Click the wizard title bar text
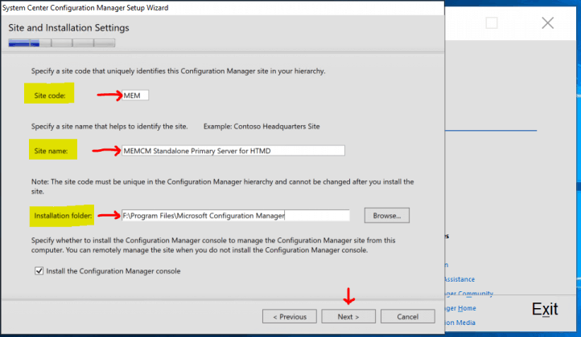 pos(85,8)
